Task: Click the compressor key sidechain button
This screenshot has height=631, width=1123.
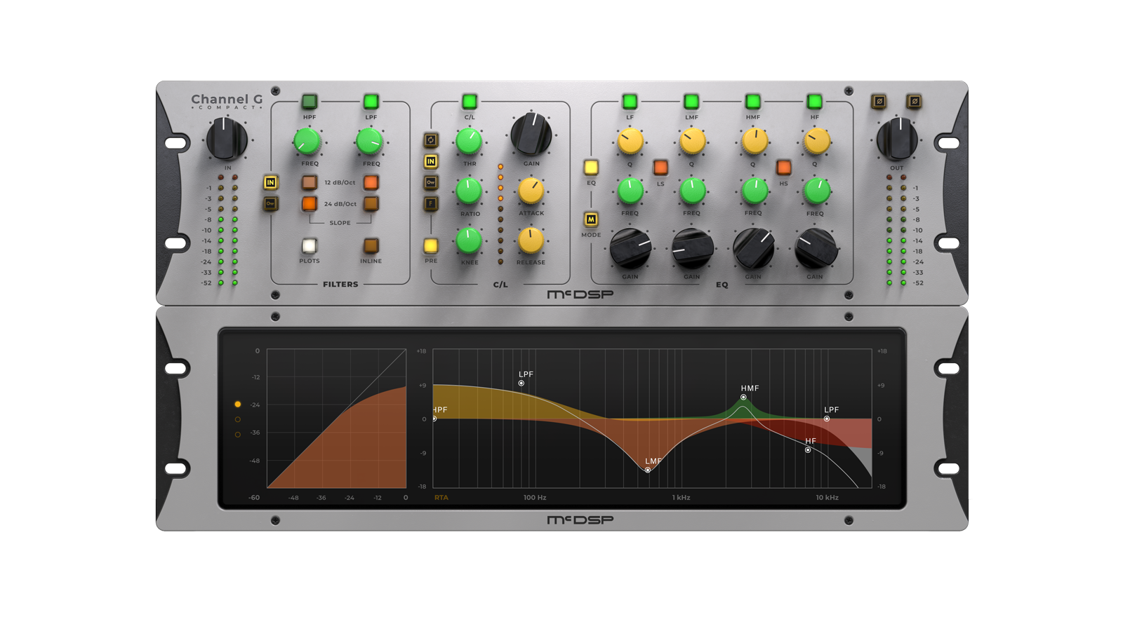Action: click(x=431, y=182)
